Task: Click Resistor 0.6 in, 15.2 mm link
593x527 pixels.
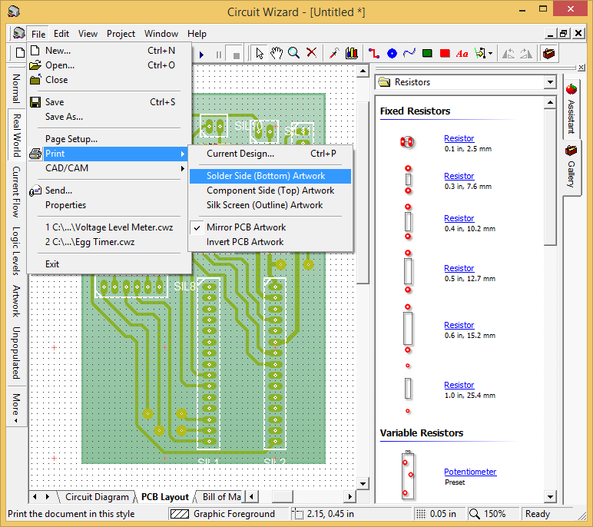Action: (x=459, y=325)
